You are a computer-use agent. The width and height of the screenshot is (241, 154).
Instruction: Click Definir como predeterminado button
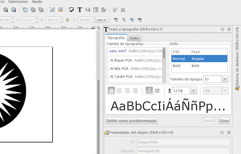point(131,120)
